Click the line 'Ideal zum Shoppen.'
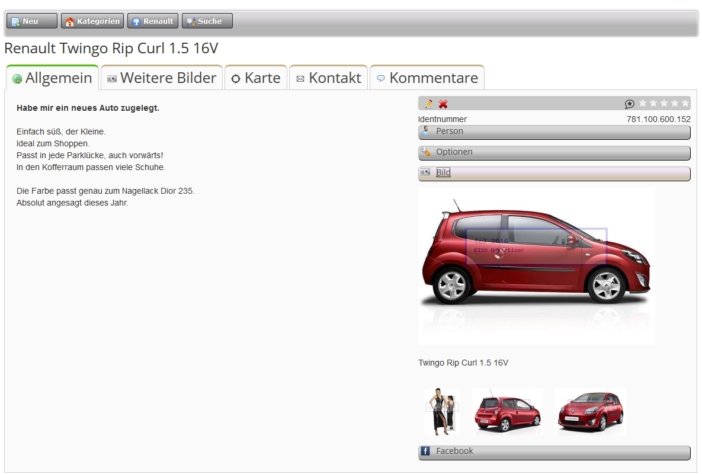 pos(53,143)
